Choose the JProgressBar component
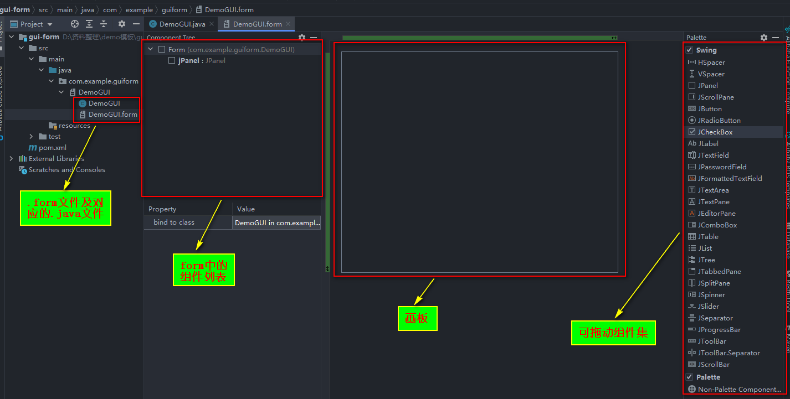790x399 pixels. 714,330
